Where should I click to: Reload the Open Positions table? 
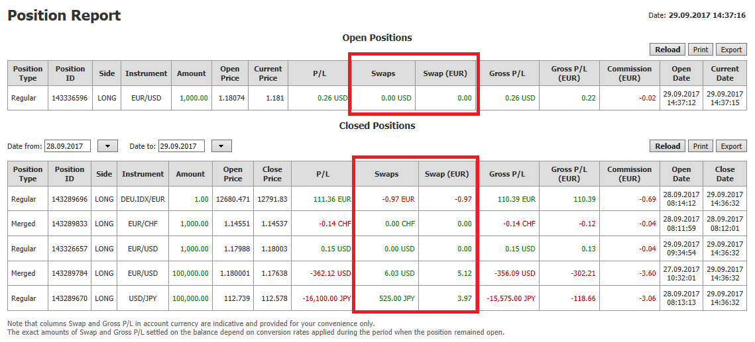[x=668, y=50]
